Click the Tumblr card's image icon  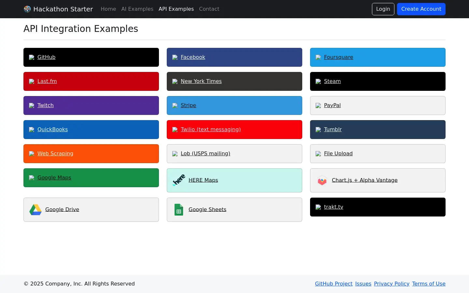pyautogui.click(x=318, y=130)
